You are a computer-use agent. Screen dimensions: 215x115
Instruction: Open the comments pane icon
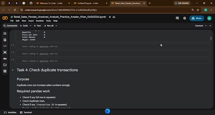click(177, 18)
